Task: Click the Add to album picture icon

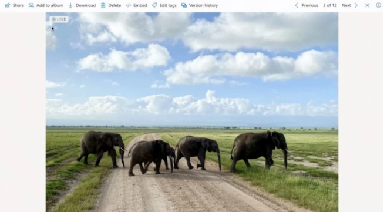Action: pos(31,5)
